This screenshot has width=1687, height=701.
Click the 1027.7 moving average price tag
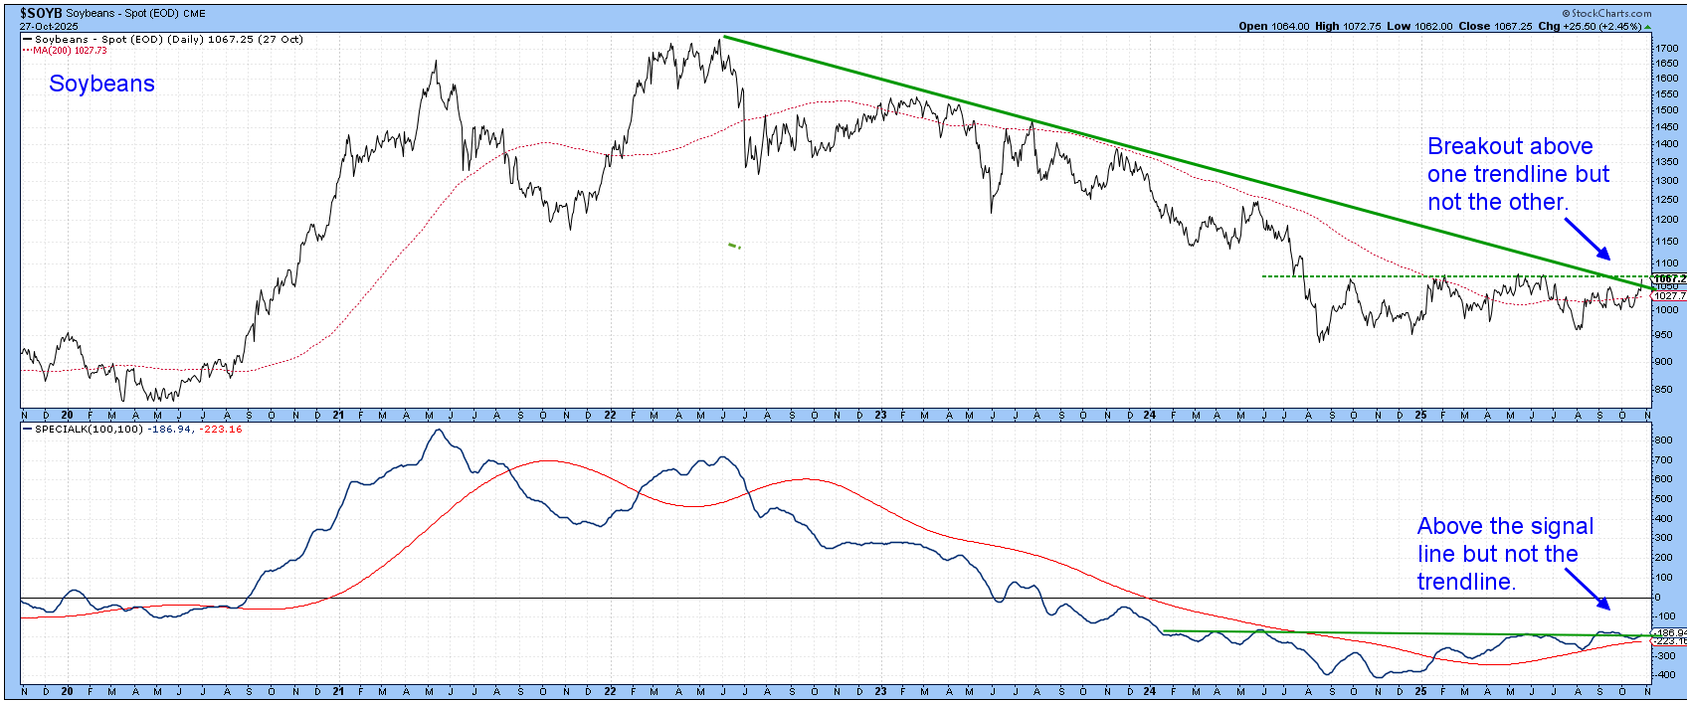[1668, 295]
